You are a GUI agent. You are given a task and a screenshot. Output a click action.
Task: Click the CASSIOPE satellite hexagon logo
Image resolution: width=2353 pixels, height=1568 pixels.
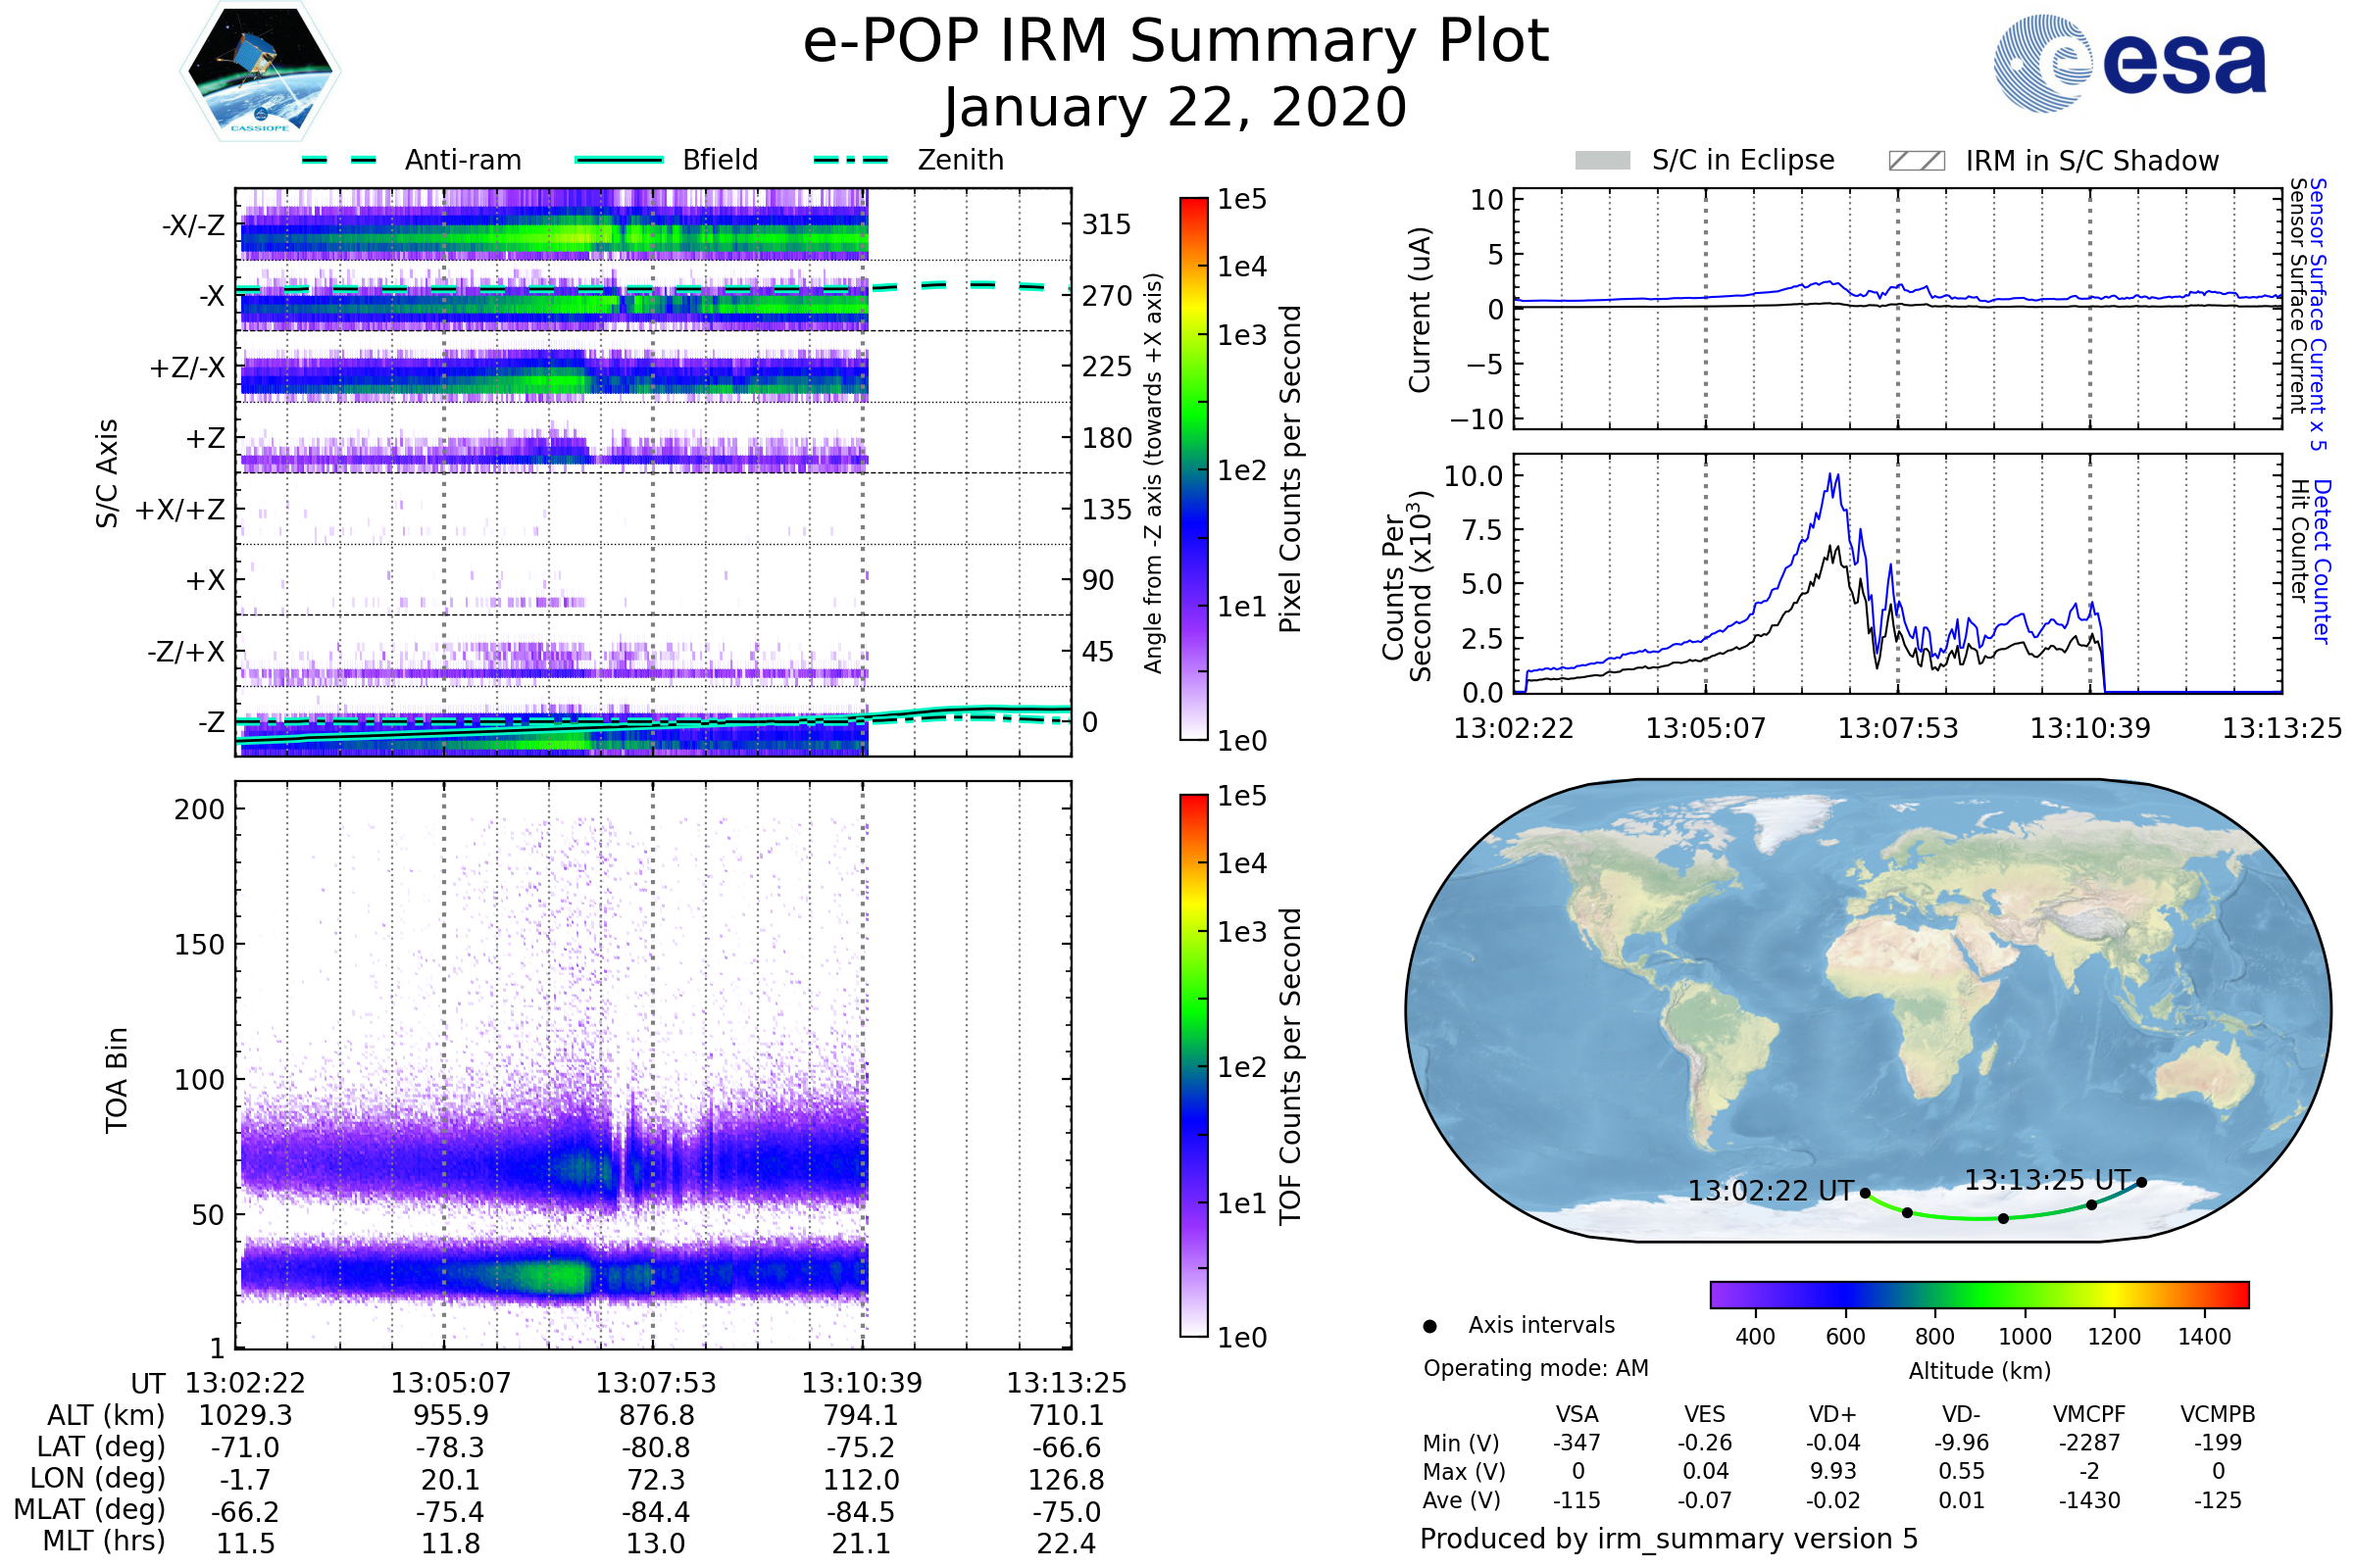260,72
